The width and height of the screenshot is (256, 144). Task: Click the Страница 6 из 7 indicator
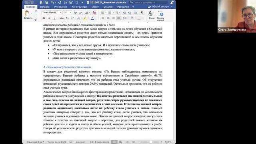pos(35,142)
